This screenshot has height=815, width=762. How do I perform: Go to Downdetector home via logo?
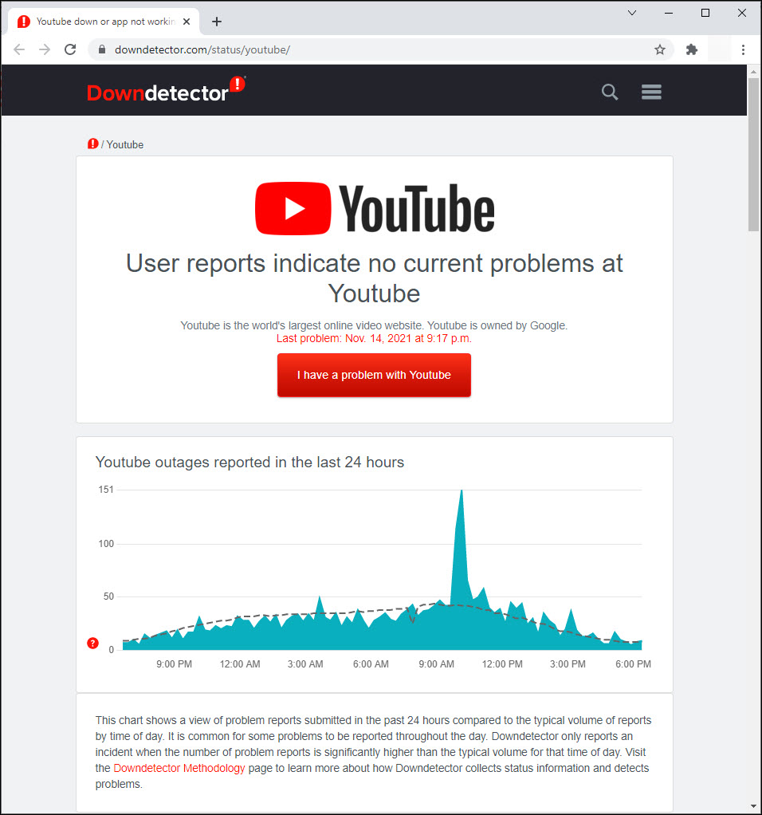pos(166,89)
